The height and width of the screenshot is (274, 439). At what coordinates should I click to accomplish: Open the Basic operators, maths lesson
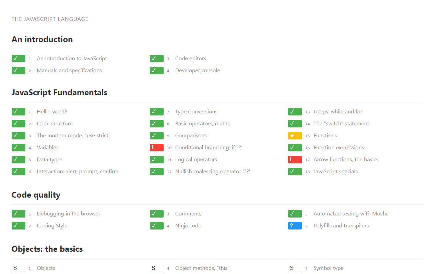pos(202,124)
